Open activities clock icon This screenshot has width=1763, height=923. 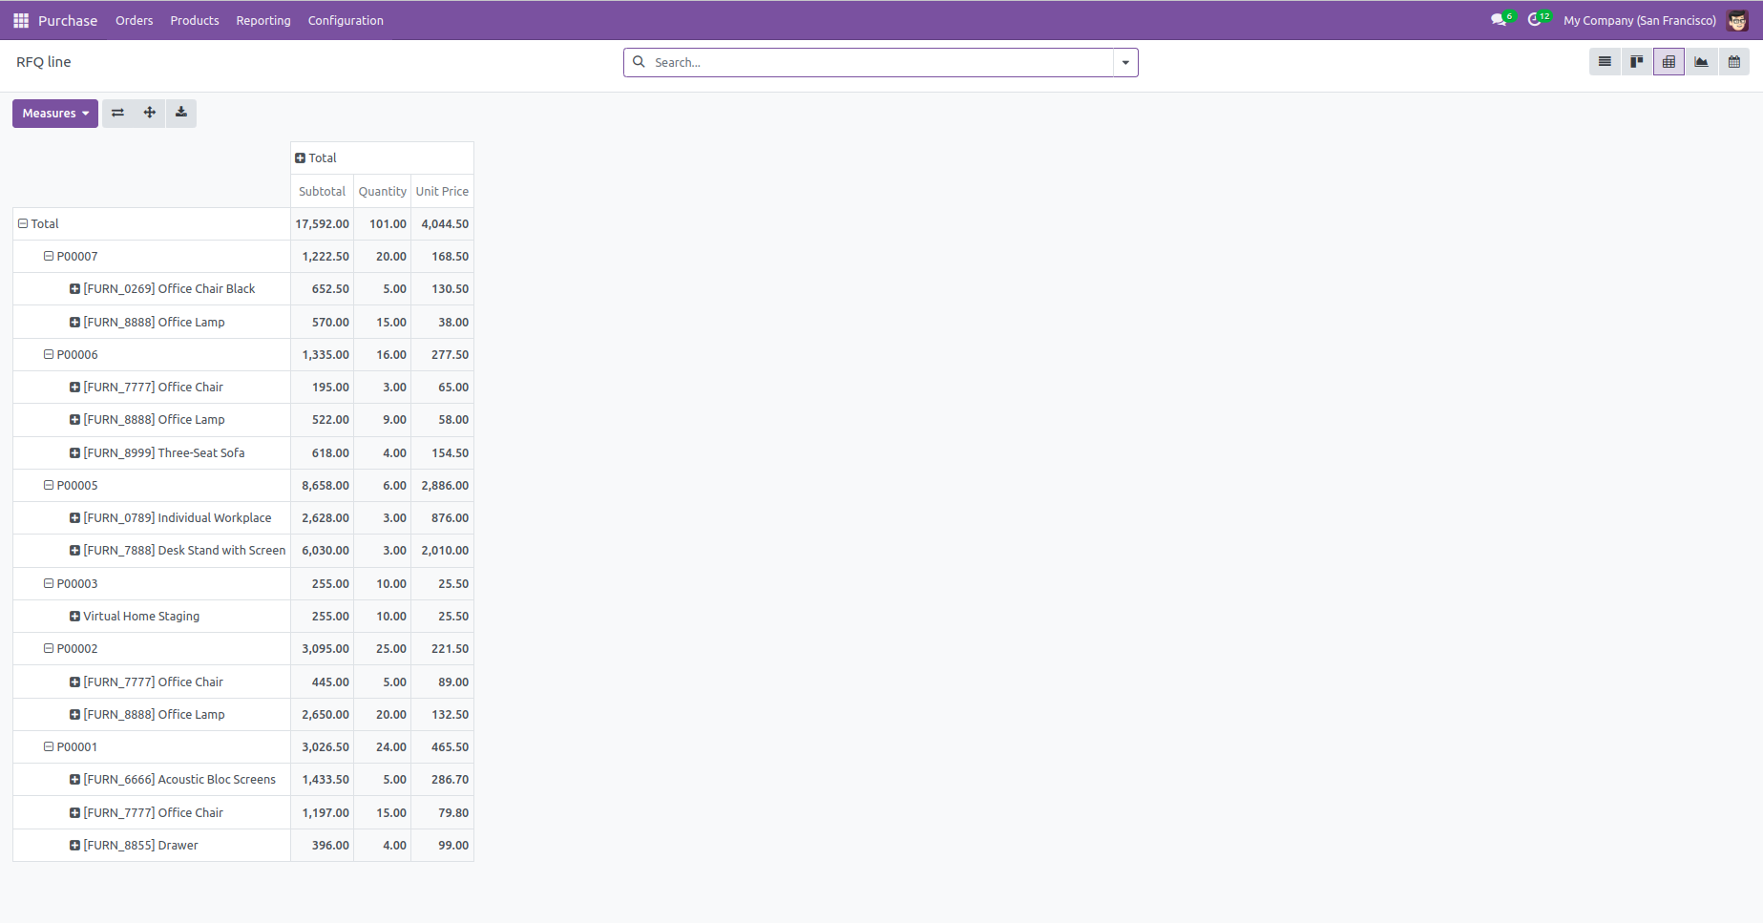(1537, 20)
